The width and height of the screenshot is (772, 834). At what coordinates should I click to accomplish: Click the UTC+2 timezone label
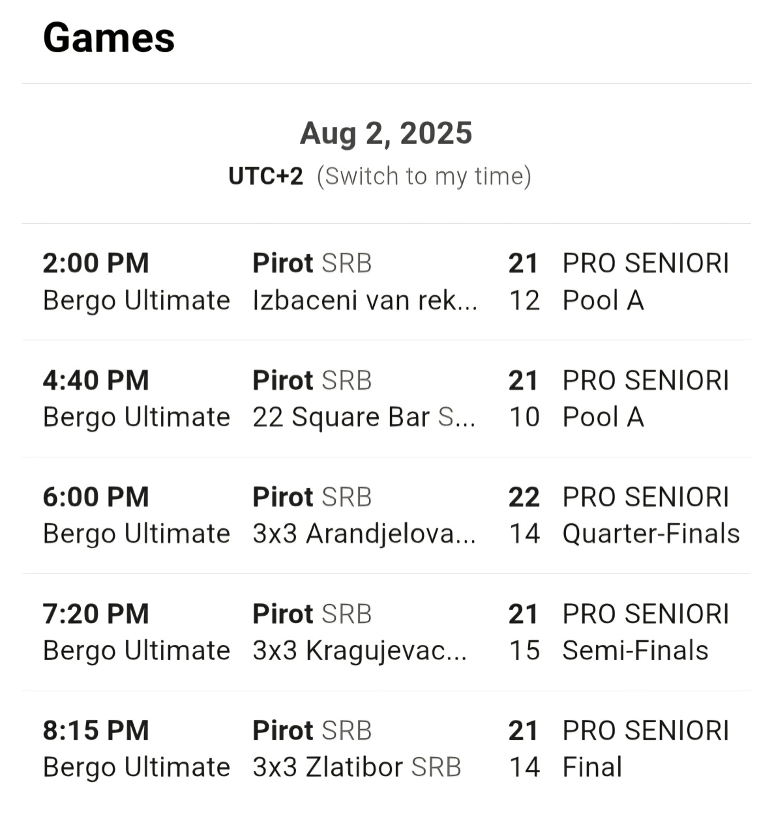265,177
